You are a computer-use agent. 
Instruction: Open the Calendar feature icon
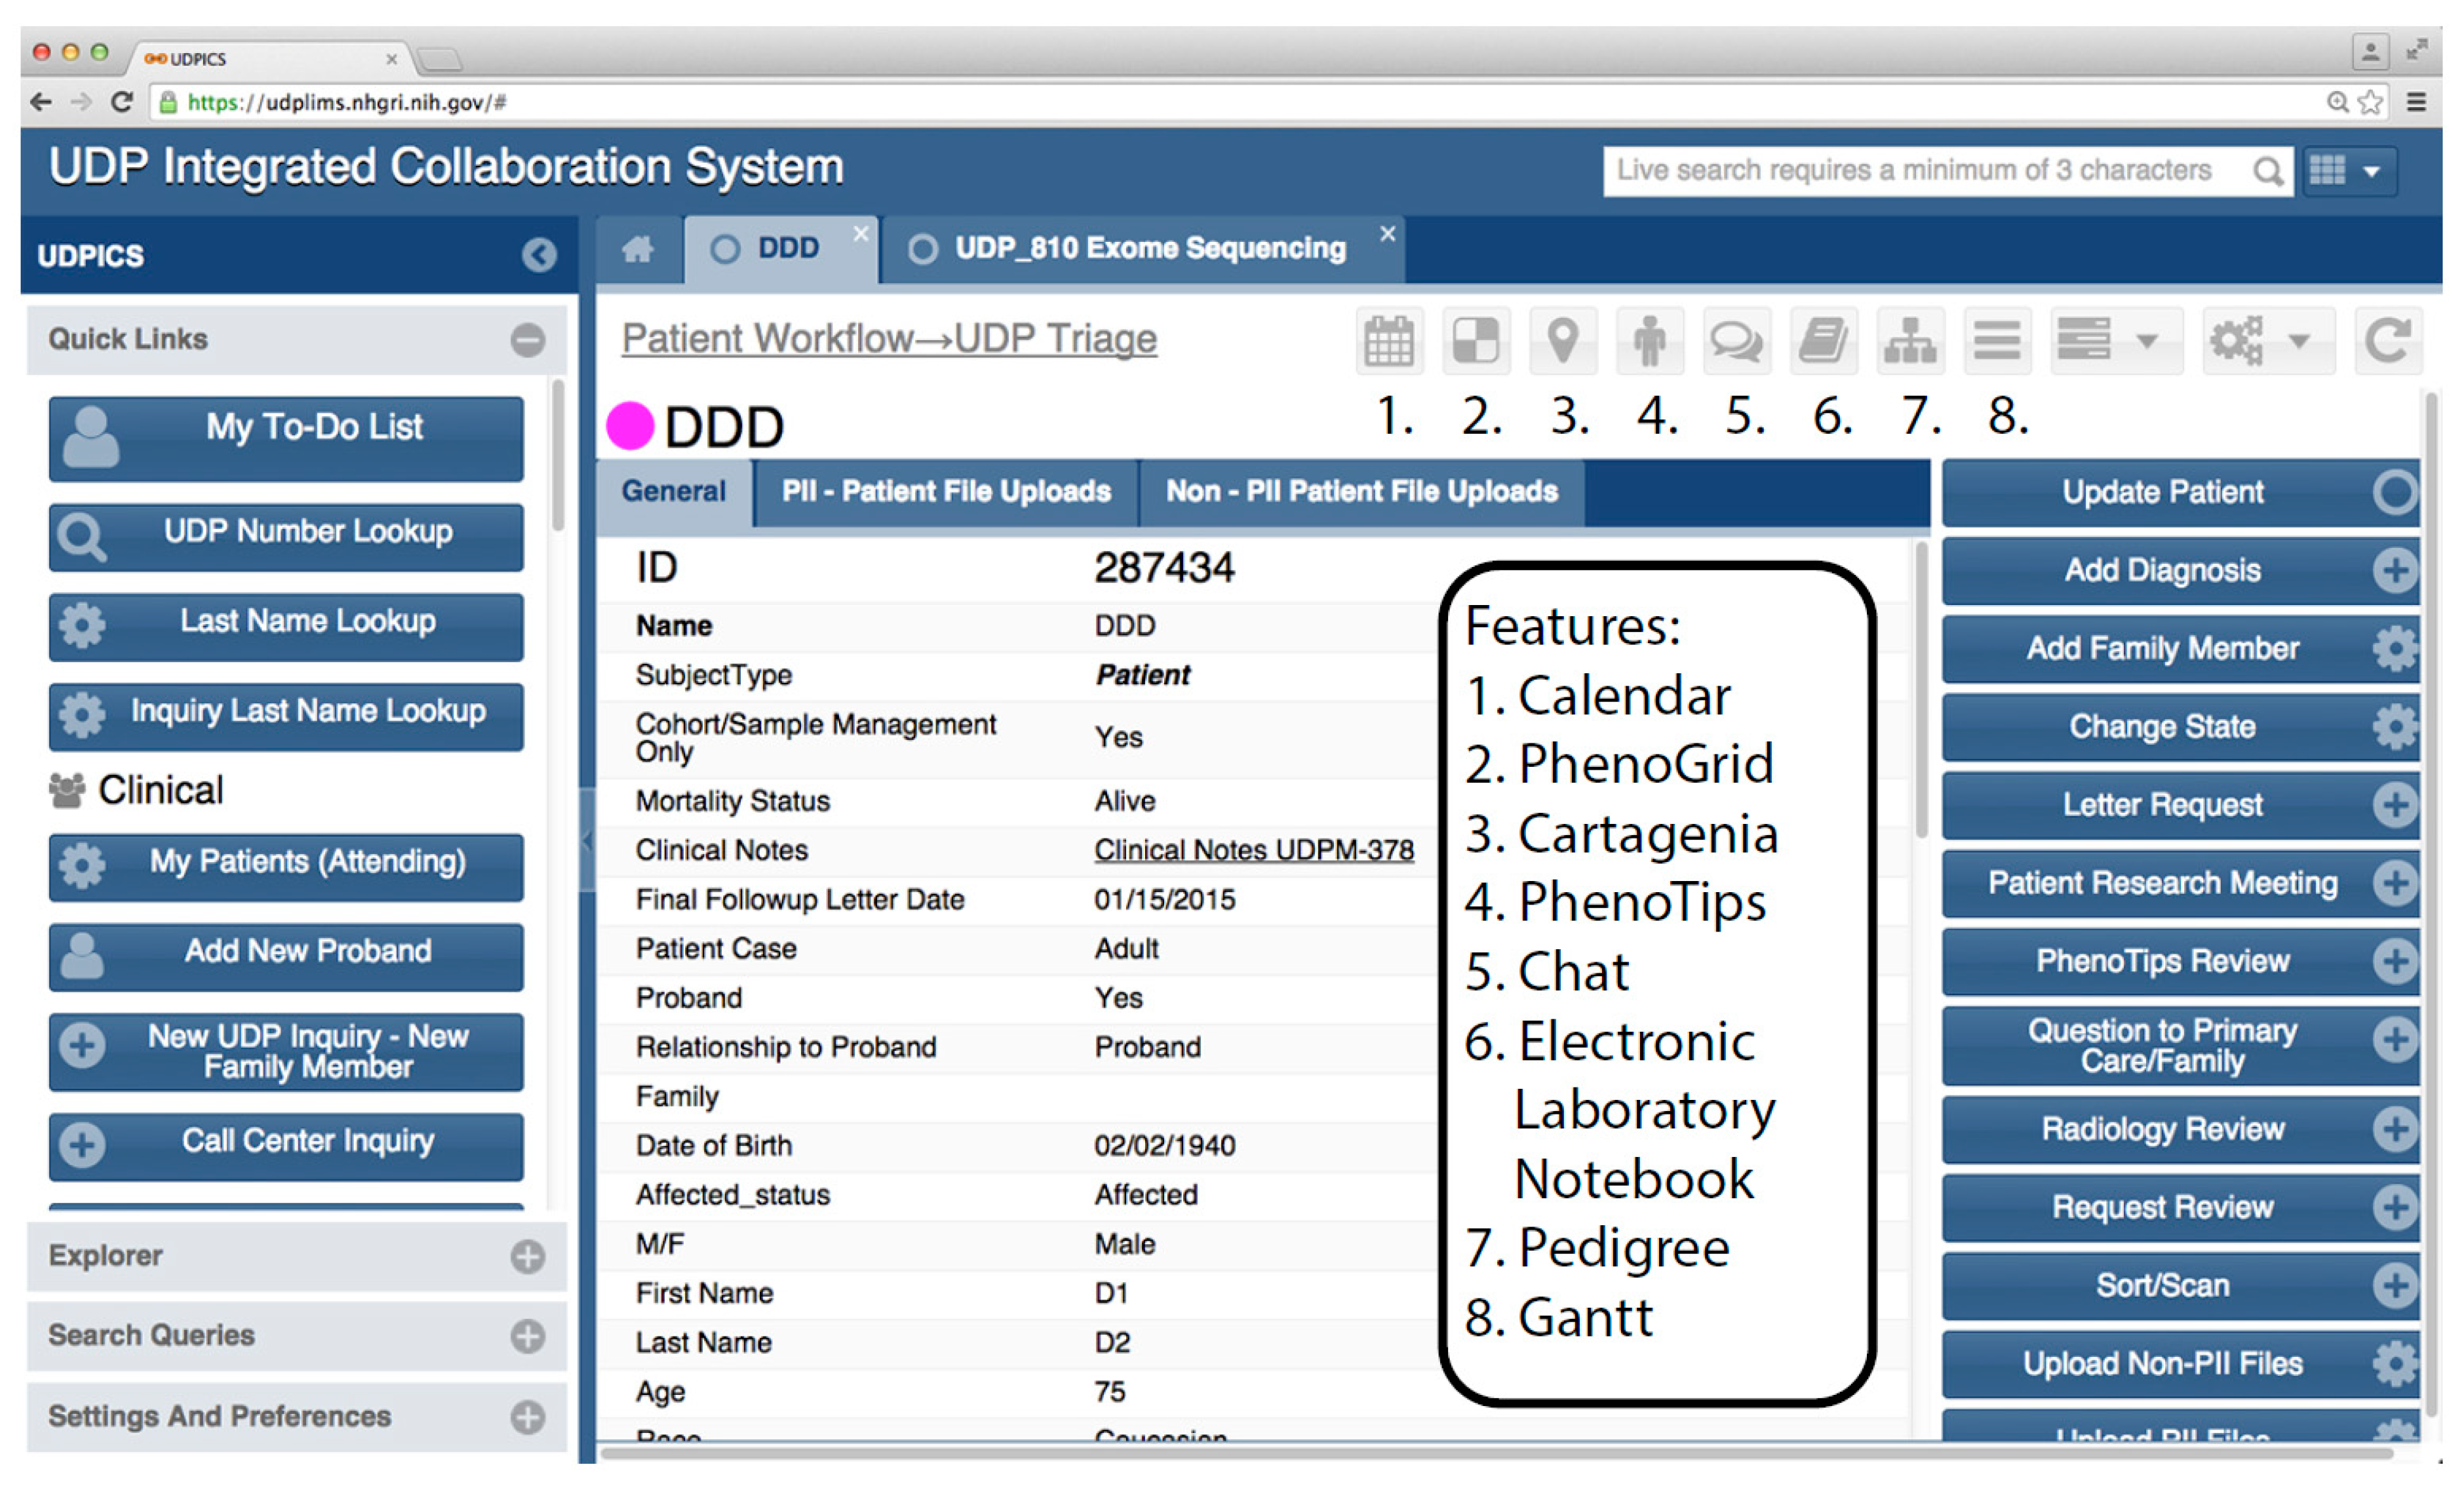[1388, 341]
